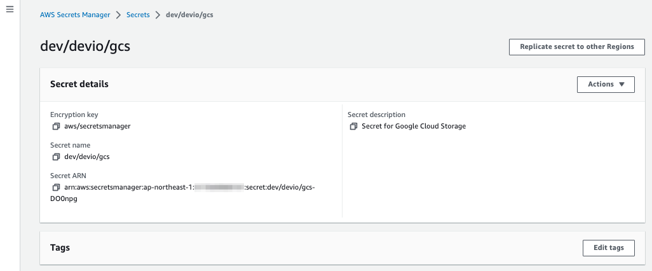The width and height of the screenshot is (652, 271).
Task: Click the Tags section header
Action: point(60,247)
